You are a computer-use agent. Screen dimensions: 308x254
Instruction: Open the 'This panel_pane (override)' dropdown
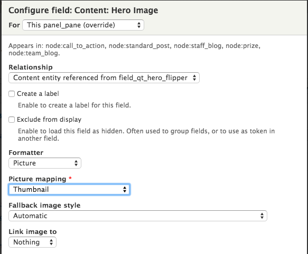83,25
